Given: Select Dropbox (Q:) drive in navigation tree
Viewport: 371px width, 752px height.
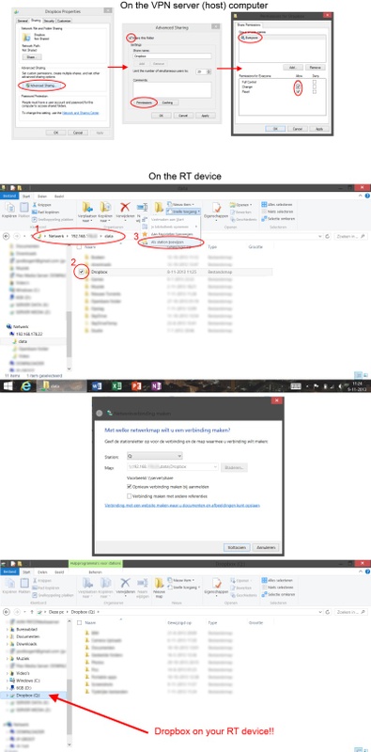Looking at the screenshot, I should [27, 695].
